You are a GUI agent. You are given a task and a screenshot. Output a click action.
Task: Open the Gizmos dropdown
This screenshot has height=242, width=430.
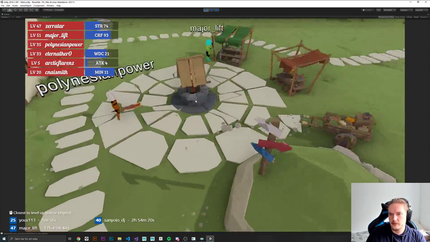click(x=424, y=17)
